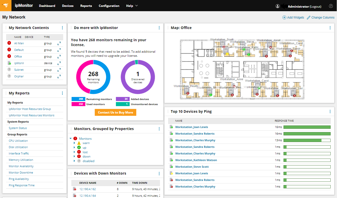Click the Administrator user profile icon
Viewport: 337px width, 198px height.
click(278, 6)
